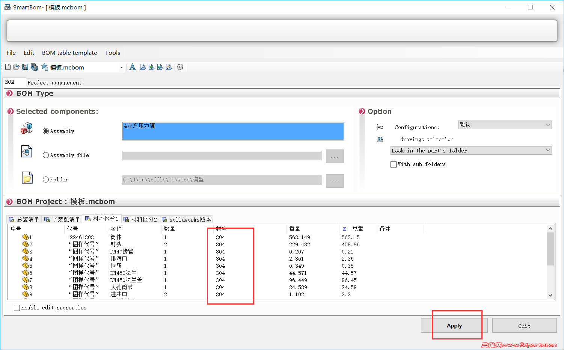
Task: Click the Save All toolbar icon
Action: (x=34, y=67)
